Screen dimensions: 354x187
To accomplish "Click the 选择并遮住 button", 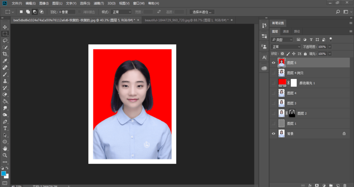I will click(x=202, y=12).
